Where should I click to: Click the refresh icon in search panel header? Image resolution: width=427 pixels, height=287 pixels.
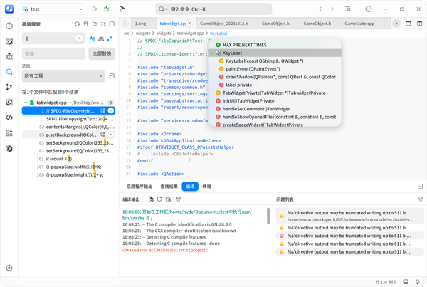78,24
